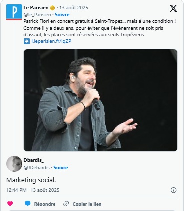Screen dimensions: 184x211
Task: Open Le Parisien profile avatar
Action: click(x=14, y=12)
